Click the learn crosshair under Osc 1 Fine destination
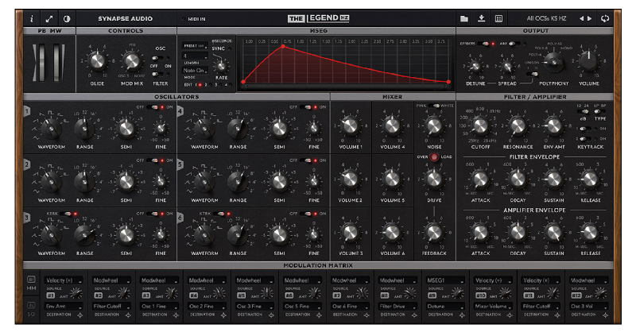Viewport: 636px width, 332px height. point(176,315)
